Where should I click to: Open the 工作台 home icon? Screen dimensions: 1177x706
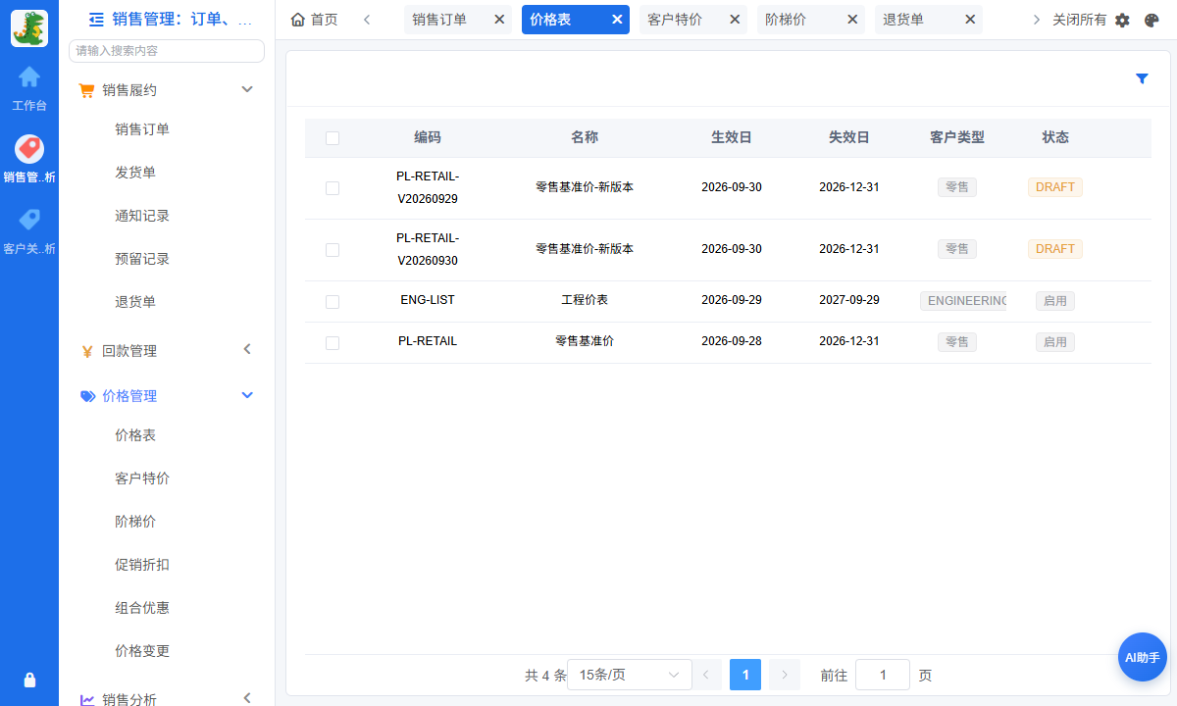click(29, 76)
